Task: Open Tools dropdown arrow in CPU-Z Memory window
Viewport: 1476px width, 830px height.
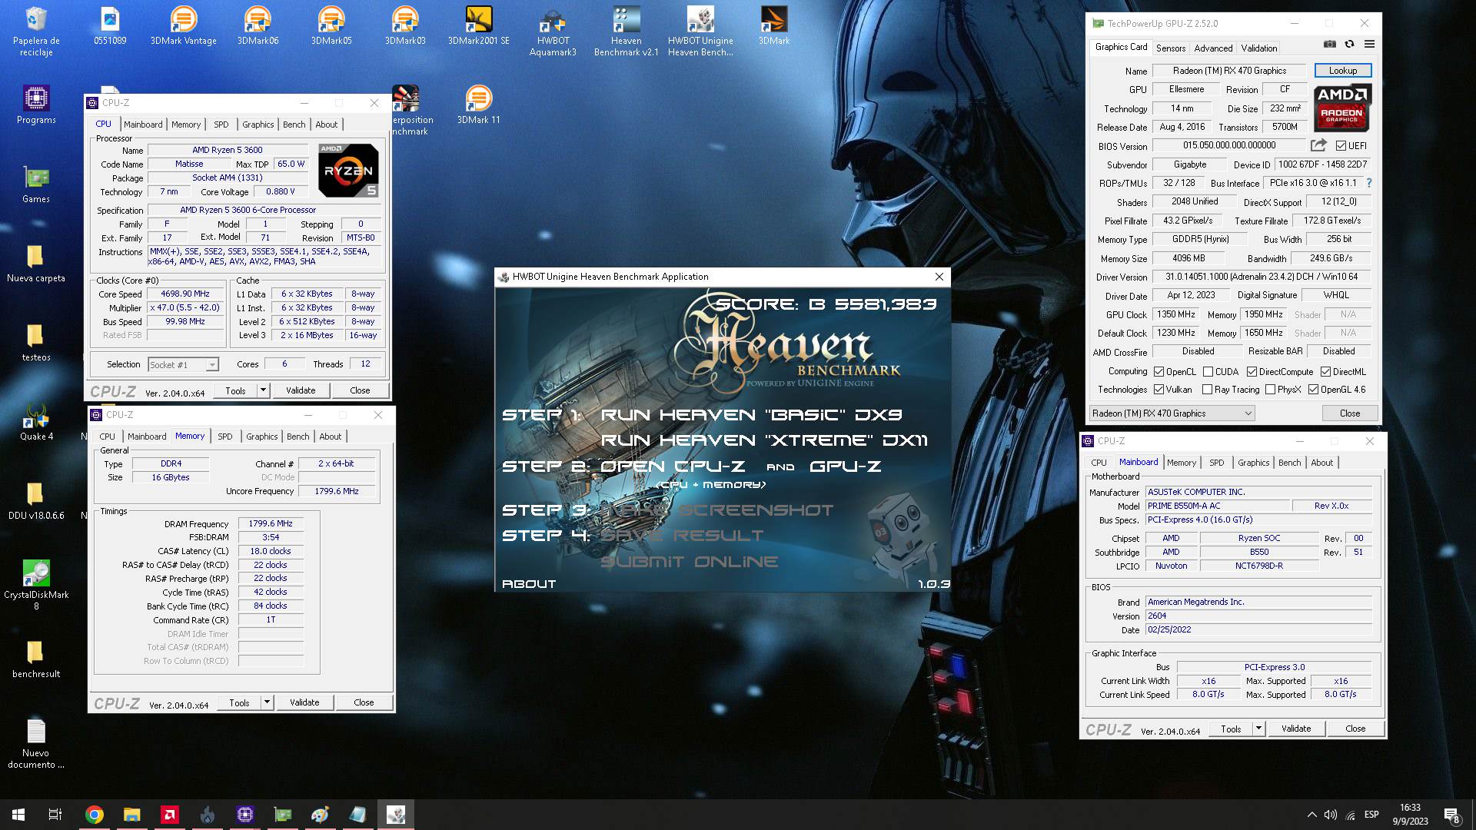Action: point(267,702)
